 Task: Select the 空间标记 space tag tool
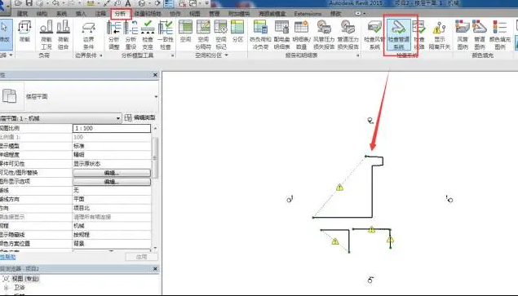[221, 35]
